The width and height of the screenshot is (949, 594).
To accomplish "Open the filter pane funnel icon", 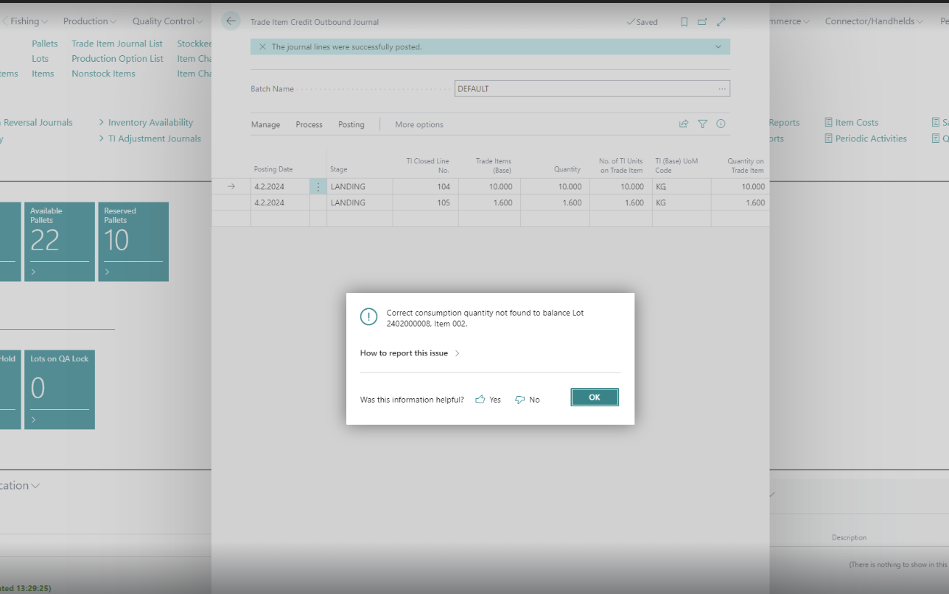I will click(702, 124).
